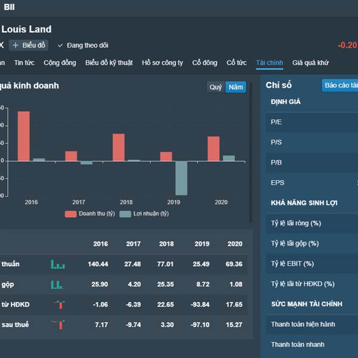Screen dimensions: 358x358
Task: Click the chart panel vertical scrollbar
Action: [x=251, y=152]
